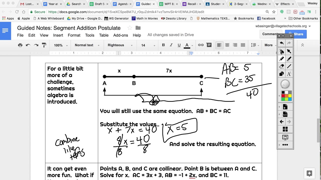Image resolution: width=321 pixels, height=180 pixels.
Task: Open the Other Bookmarks folder
Action: [x=303, y=18]
